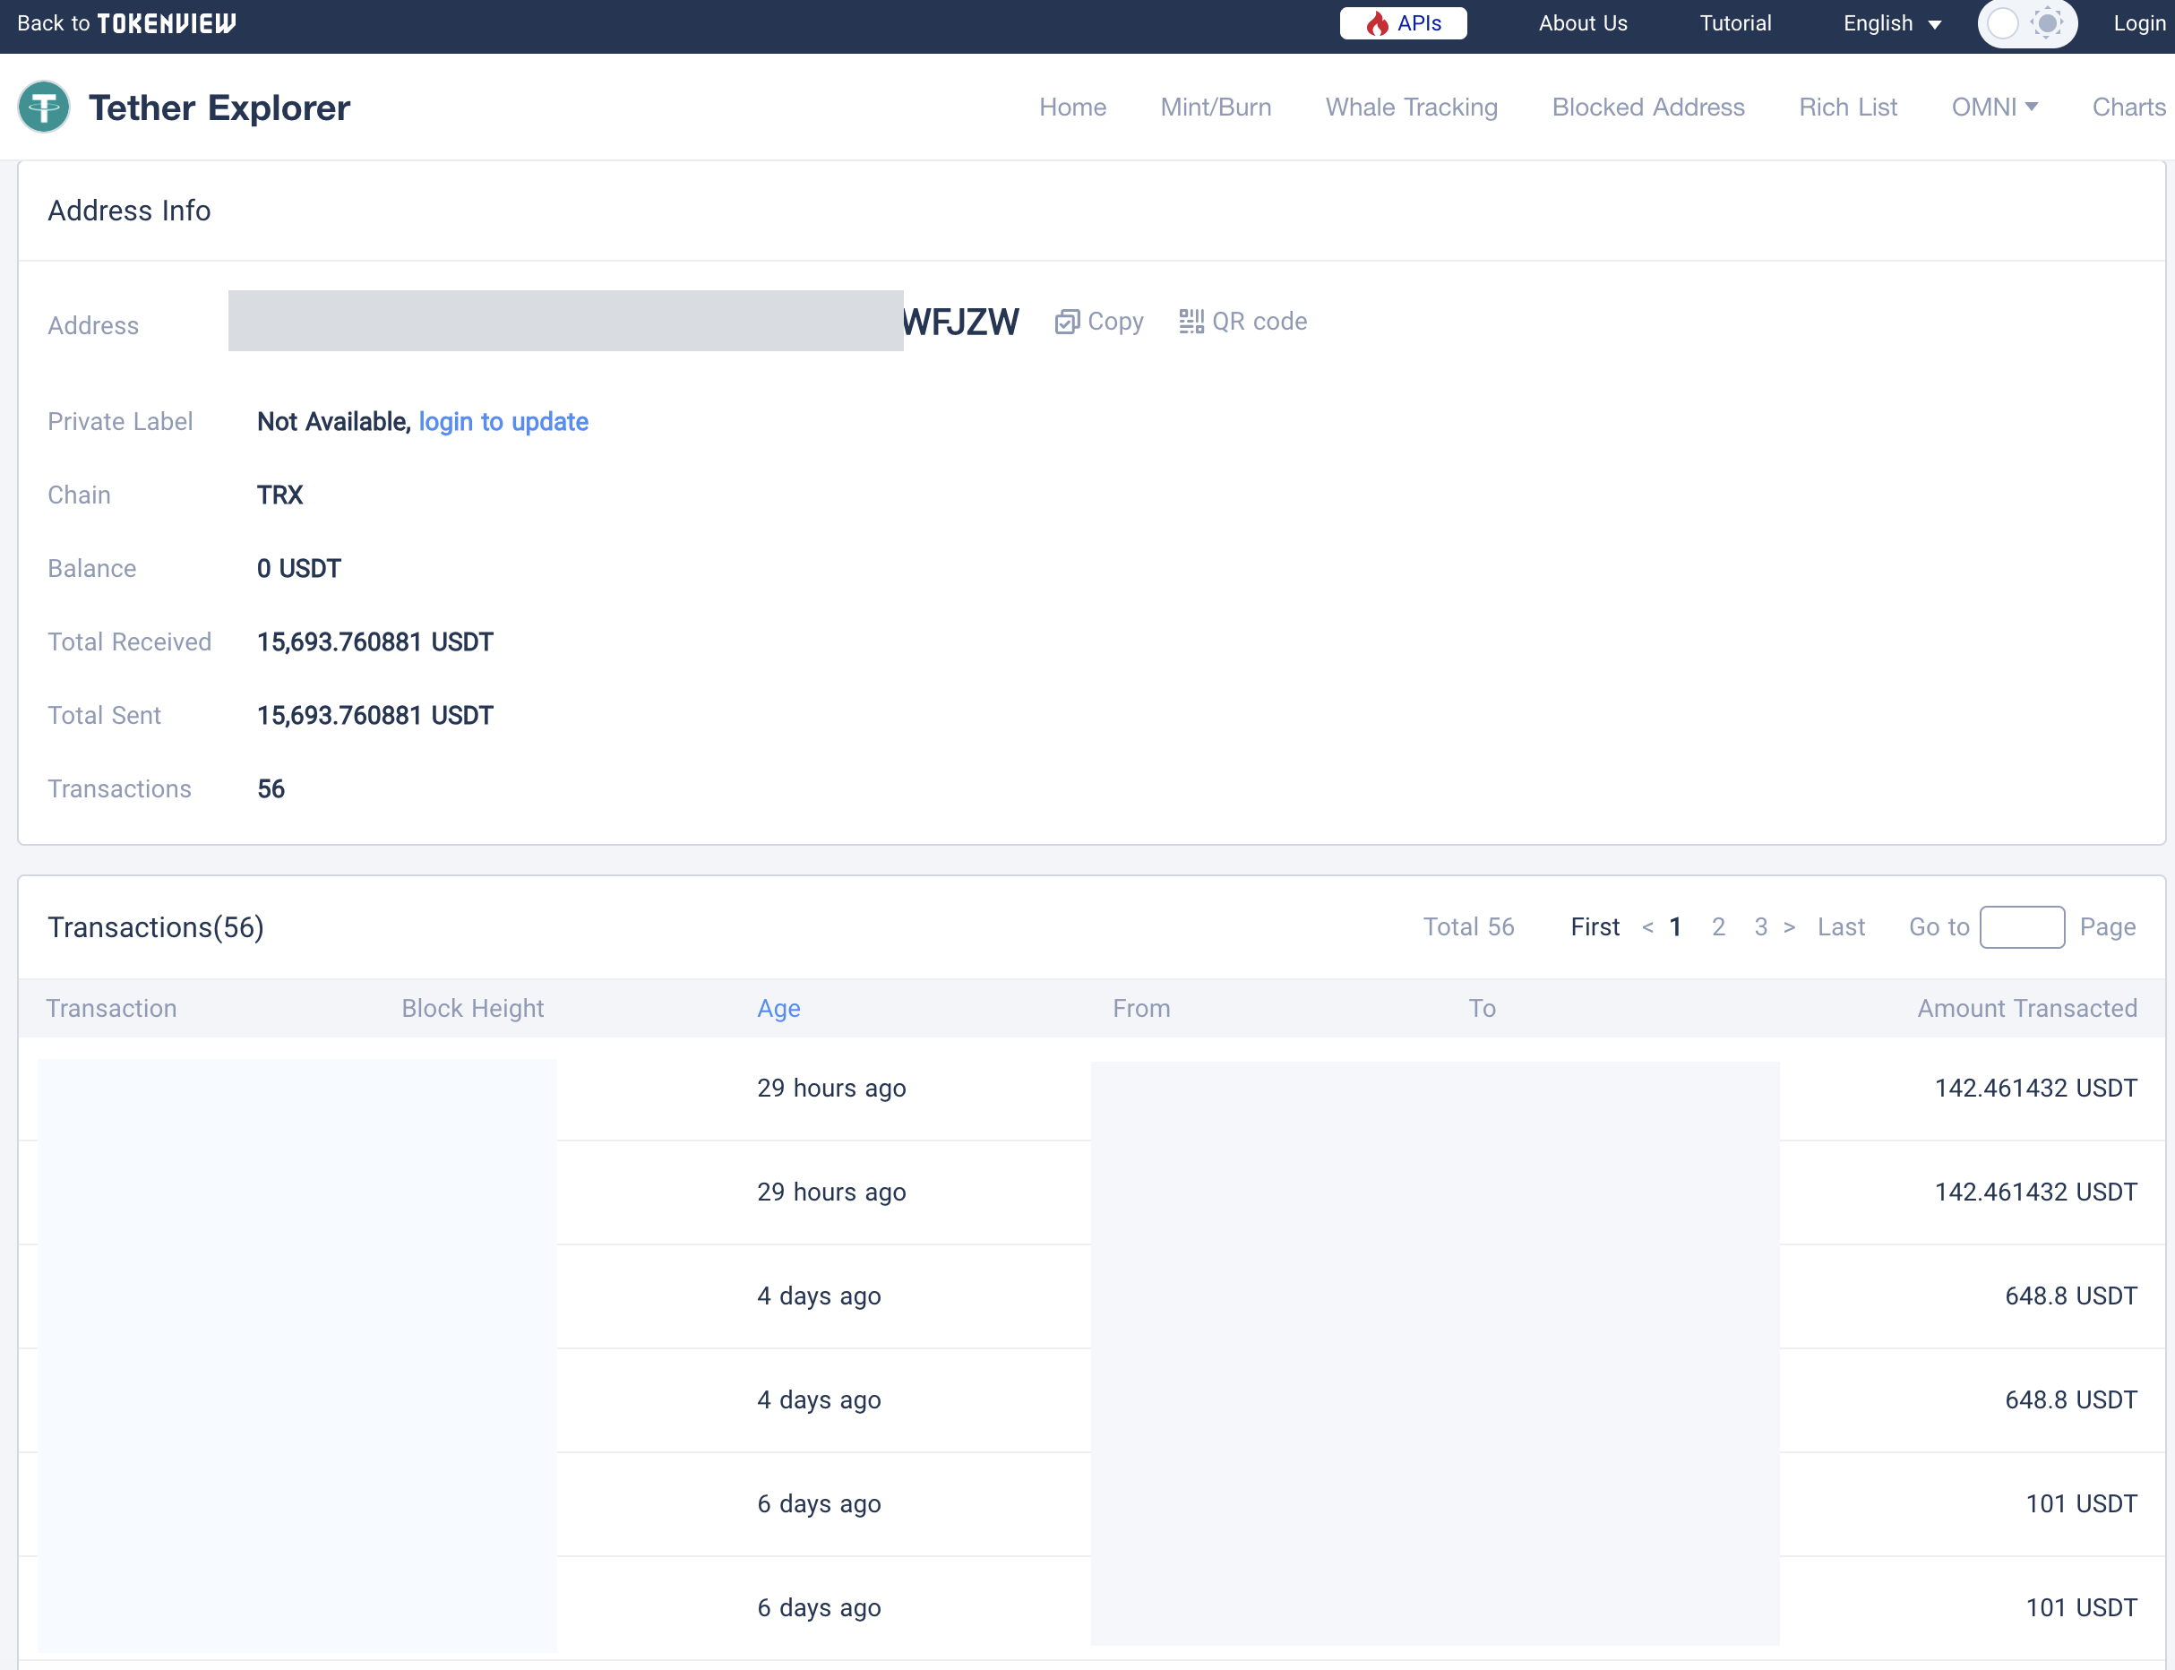
Task: Click the Amount Transacted column header
Action: coord(2027,1008)
